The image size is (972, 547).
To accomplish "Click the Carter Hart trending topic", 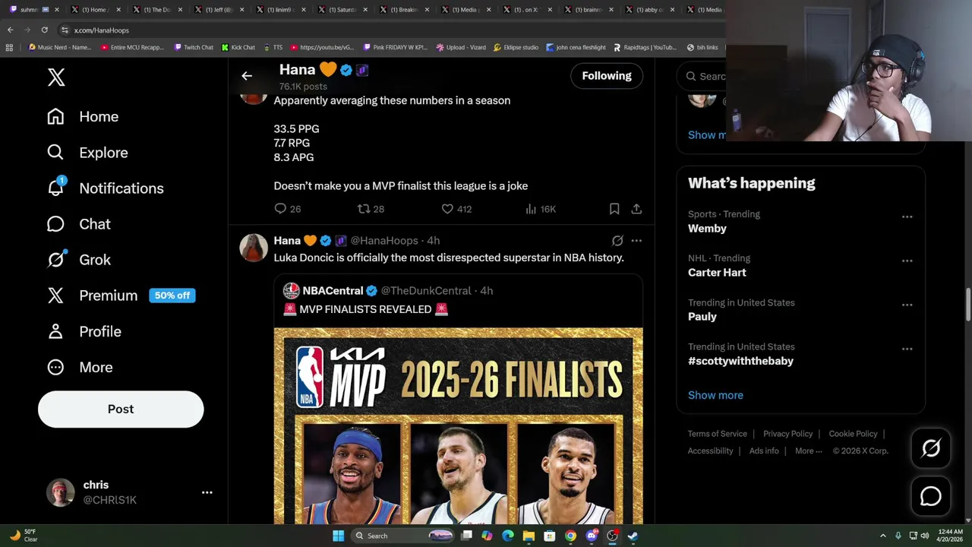I will point(717,272).
